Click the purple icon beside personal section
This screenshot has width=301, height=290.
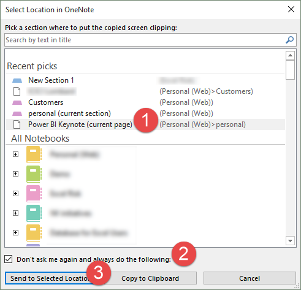pos(17,113)
